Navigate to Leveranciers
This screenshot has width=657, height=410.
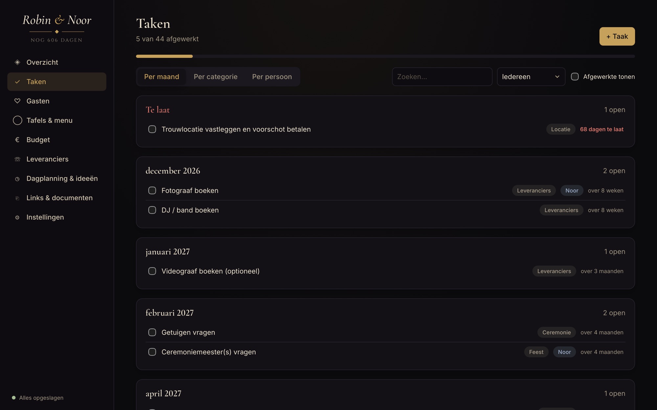coord(57,159)
